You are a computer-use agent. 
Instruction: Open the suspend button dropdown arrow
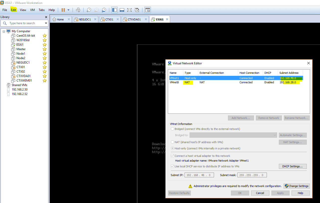[x=68, y=10]
